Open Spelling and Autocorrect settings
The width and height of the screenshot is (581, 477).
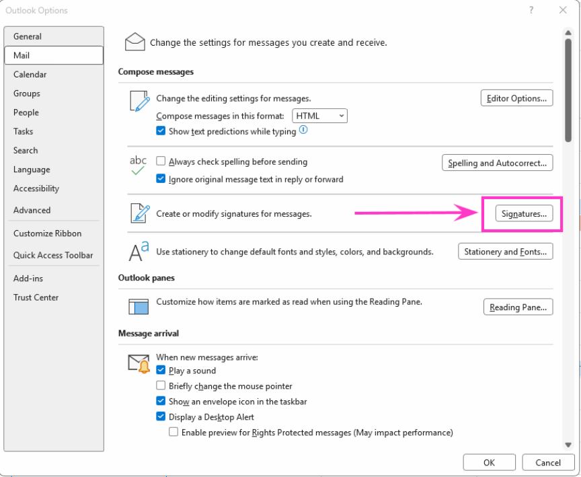pos(497,163)
